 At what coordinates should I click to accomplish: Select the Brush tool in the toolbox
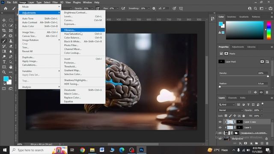4,41
